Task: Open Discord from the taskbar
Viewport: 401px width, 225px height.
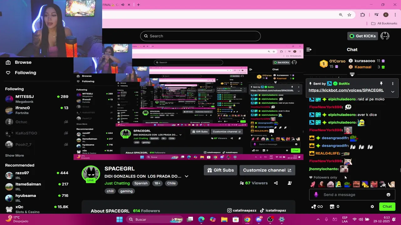Action: coord(258,219)
